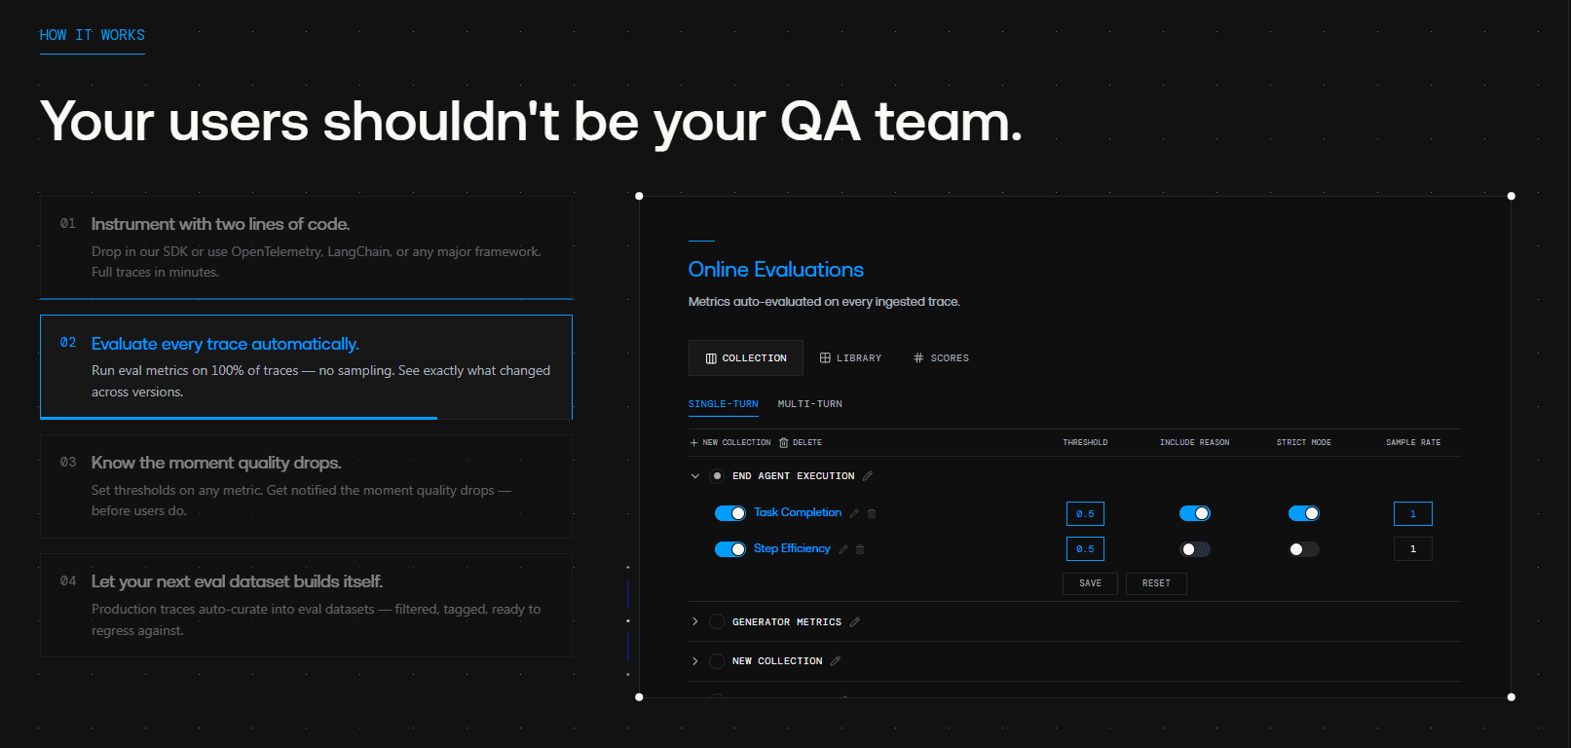The width and height of the screenshot is (1571, 748).
Task: Click Step Efficiency threshold field
Action: (x=1085, y=549)
